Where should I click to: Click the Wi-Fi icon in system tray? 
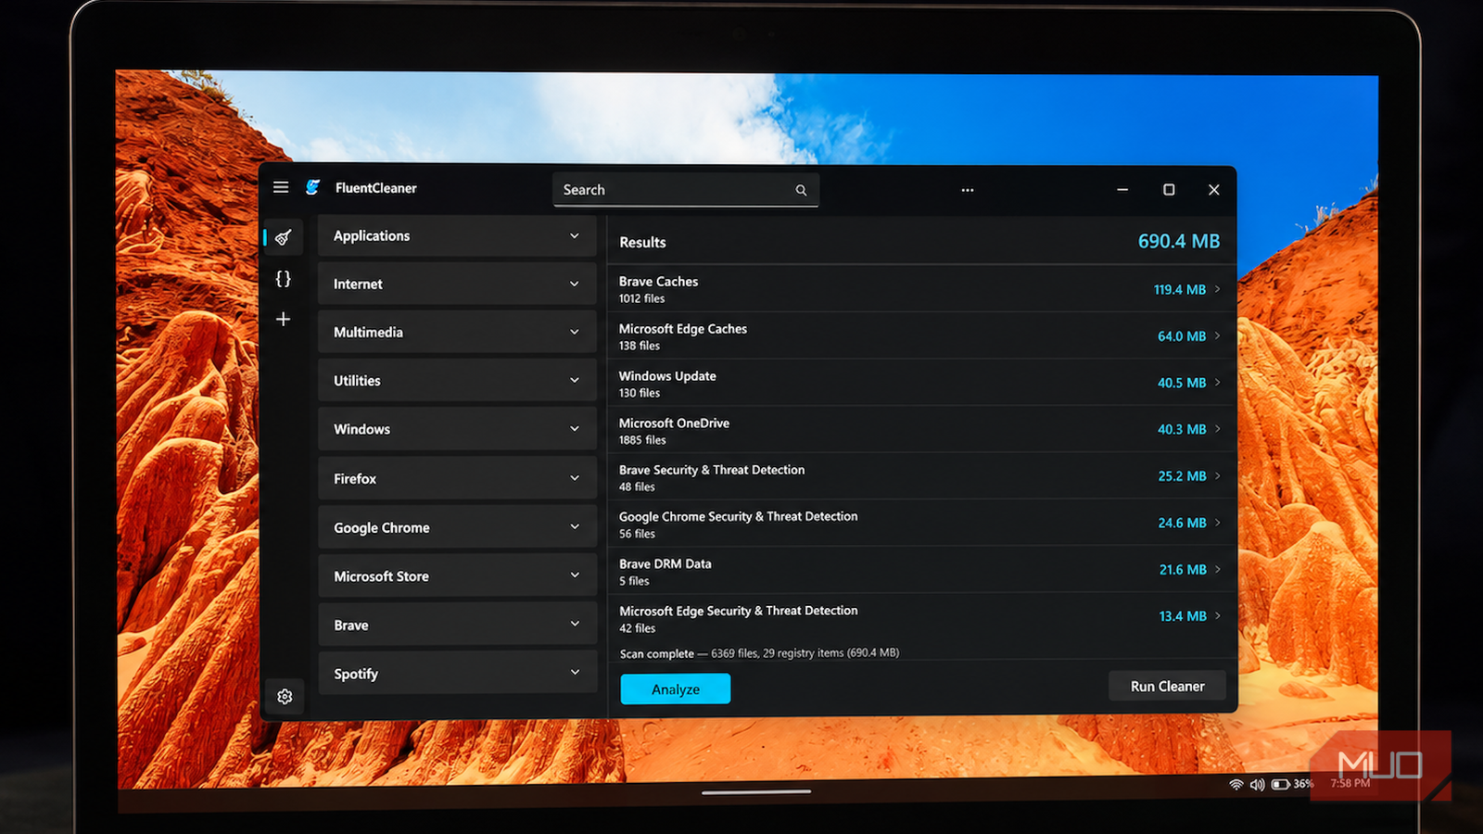coord(1236,784)
